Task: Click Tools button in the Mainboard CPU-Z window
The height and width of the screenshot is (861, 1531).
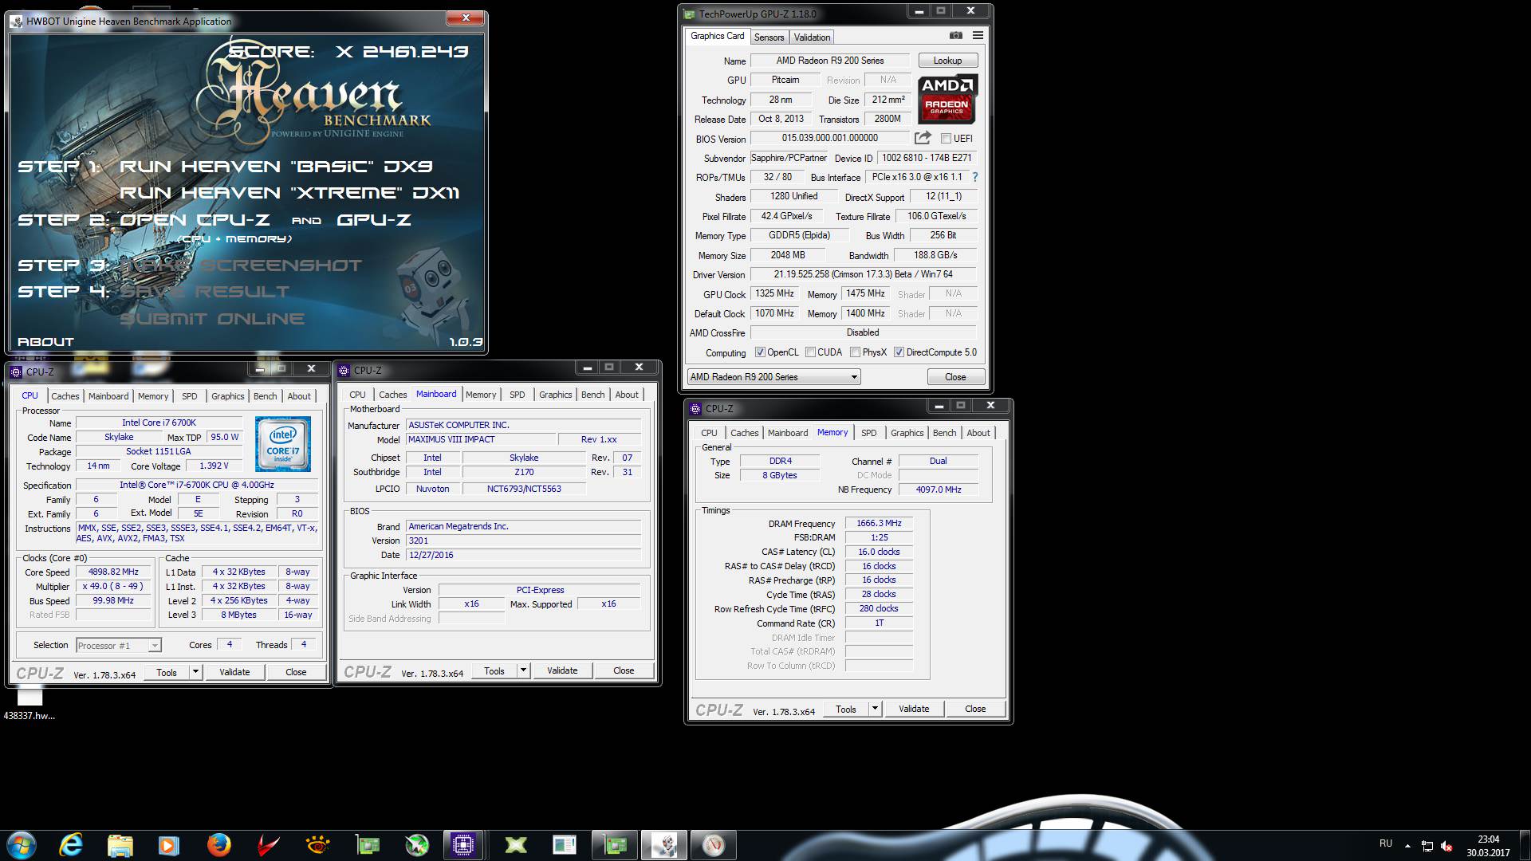Action: click(x=494, y=670)
